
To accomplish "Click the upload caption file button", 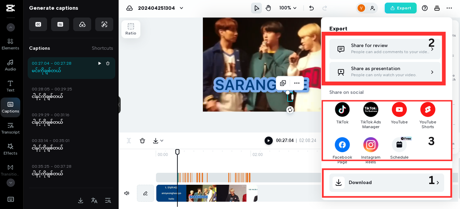I will coord(82,24).
